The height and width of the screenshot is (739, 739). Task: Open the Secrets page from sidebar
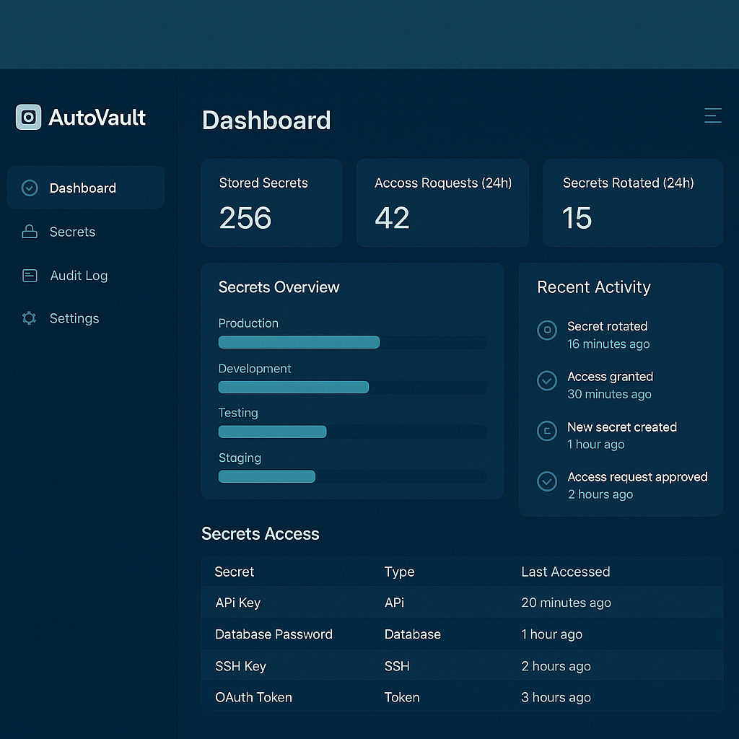(x=72, y=232)
